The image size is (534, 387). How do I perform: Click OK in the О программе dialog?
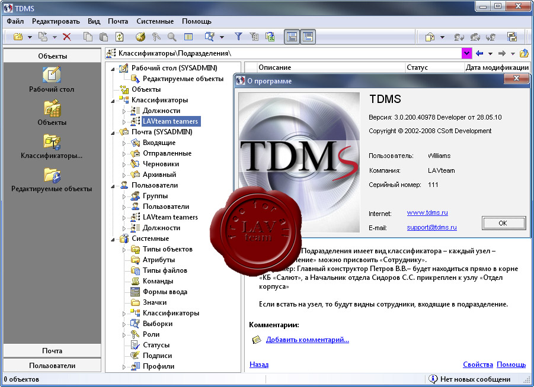coord(503,223)
